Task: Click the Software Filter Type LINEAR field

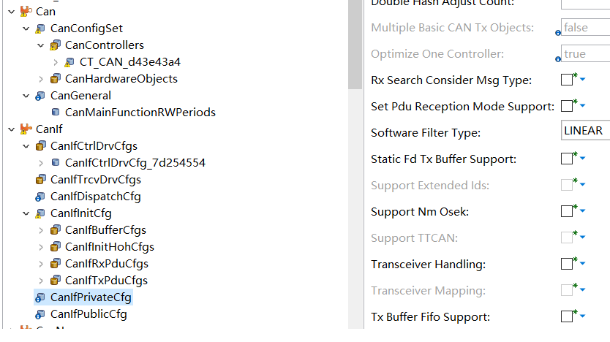Action: point(585,131)
